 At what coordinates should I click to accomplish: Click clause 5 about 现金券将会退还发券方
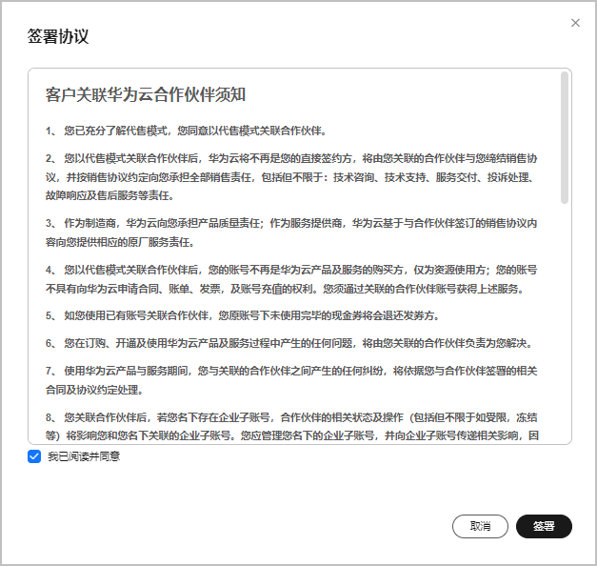(x=243, y=315)
